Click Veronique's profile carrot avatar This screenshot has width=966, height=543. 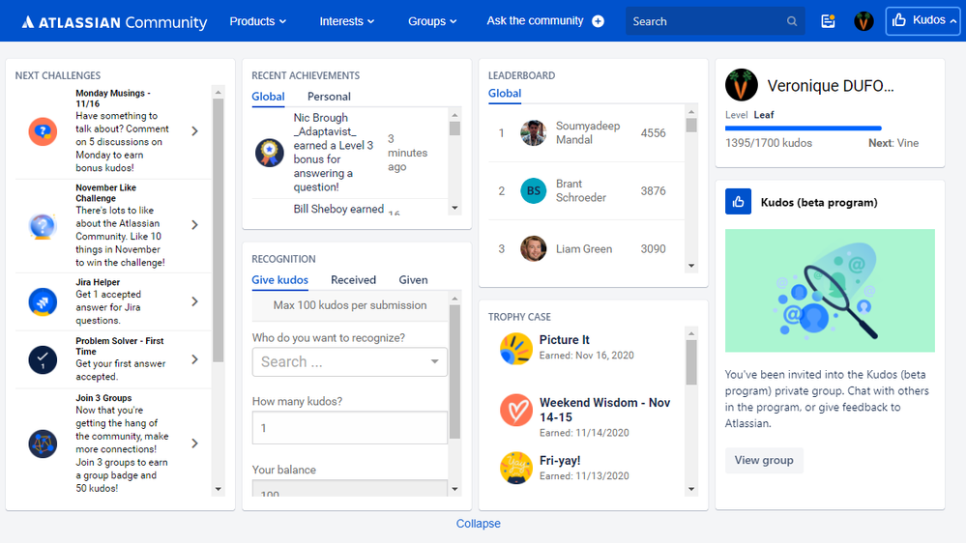coord(741,85)
